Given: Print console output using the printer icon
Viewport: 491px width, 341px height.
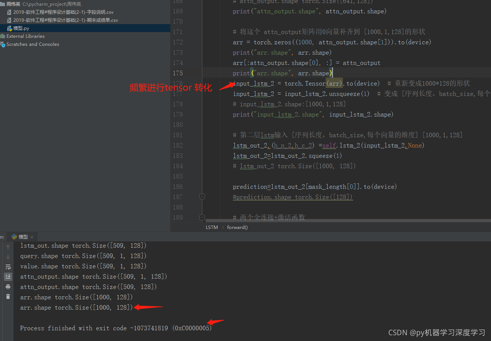Looking at the screenshot, I should point(8,287).
